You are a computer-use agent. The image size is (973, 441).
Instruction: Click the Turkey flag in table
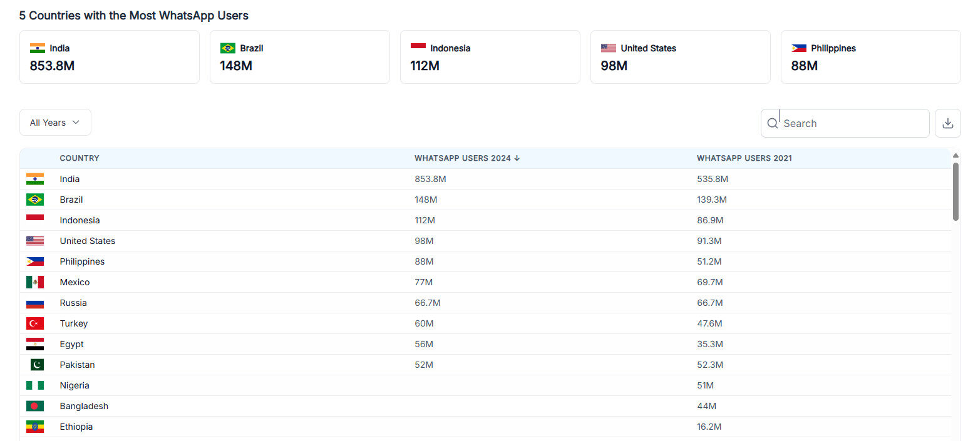35,323
